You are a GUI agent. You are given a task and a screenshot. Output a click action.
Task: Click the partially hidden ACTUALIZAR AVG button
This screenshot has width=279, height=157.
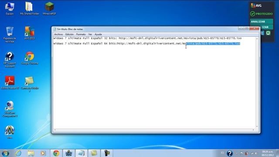coord(266,27)
